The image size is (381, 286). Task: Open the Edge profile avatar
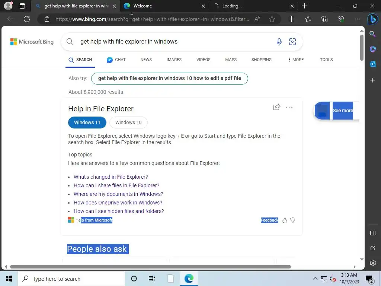pyautogui.click(x=8, y=6)
